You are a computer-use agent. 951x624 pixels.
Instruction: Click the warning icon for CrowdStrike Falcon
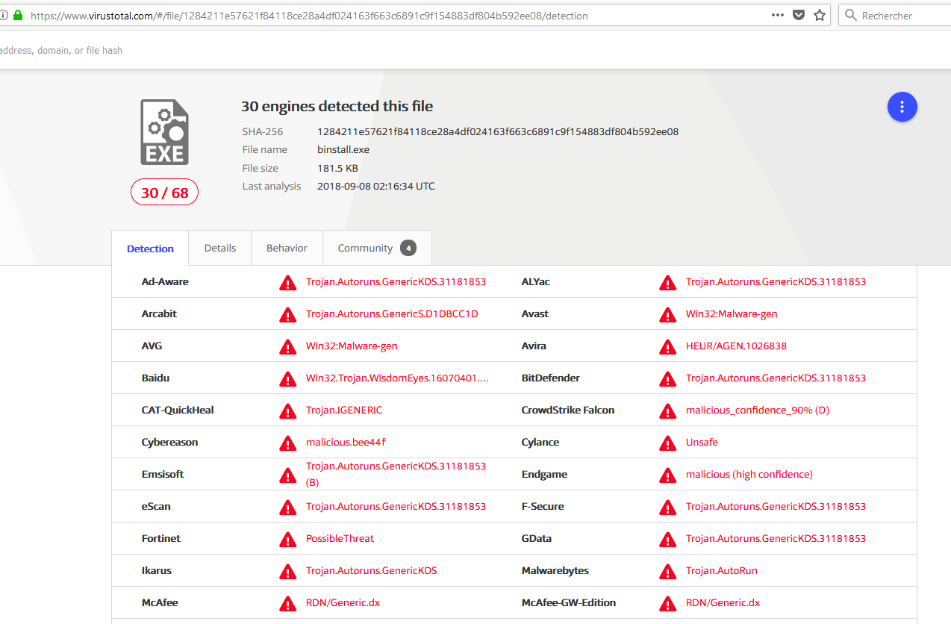pos(667,411)
